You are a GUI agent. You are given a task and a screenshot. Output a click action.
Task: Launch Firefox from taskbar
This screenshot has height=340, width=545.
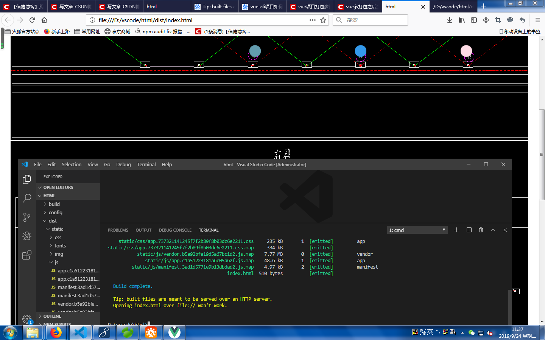(x=56, y=333)
